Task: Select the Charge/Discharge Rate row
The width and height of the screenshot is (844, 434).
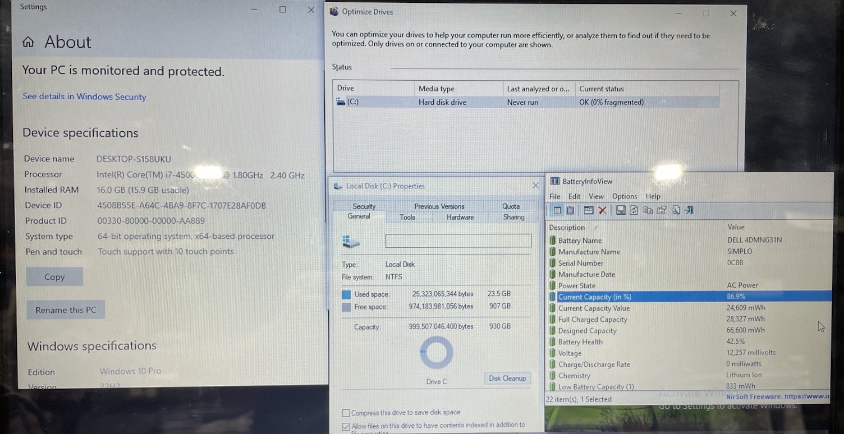Action: pos(689,364)
